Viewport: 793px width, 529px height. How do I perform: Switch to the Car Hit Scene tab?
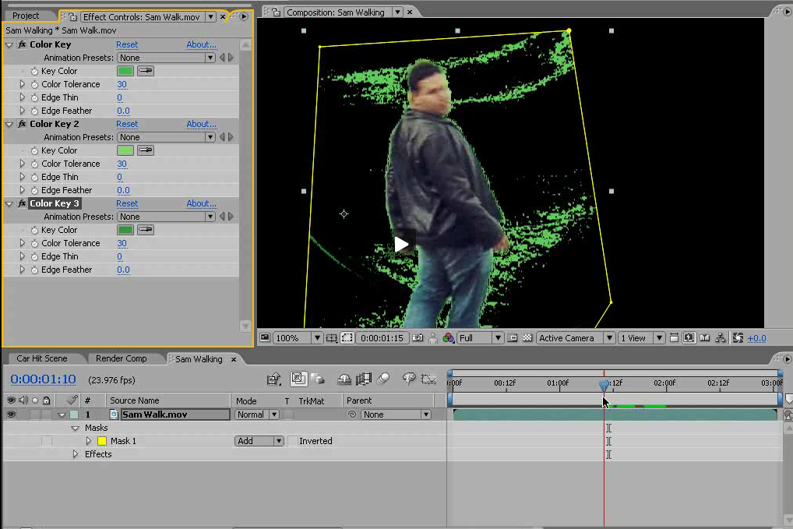42,359
